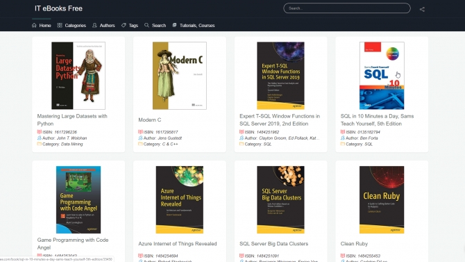Open Expert T-SQL Window Functions cover
465x262 pixels.
280,76
